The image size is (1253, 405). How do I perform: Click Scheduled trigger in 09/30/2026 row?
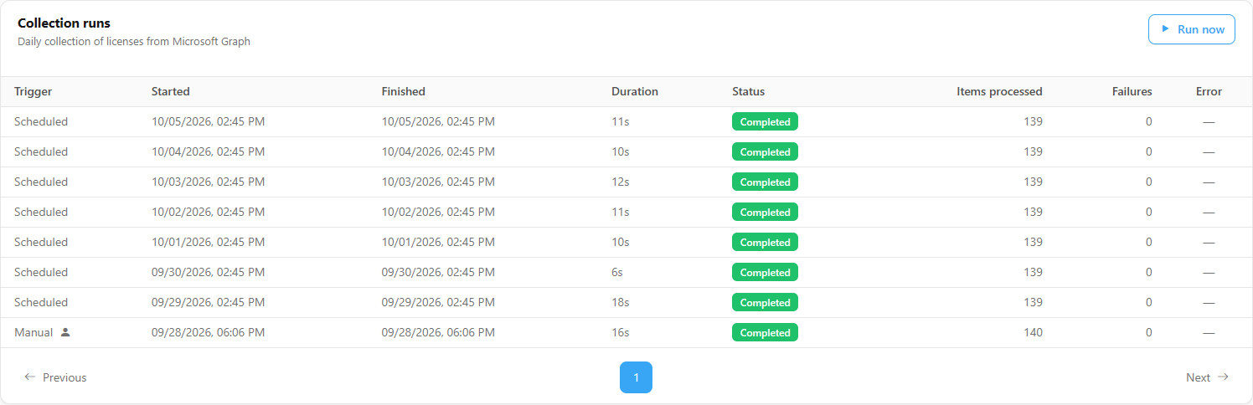[41, 273]
